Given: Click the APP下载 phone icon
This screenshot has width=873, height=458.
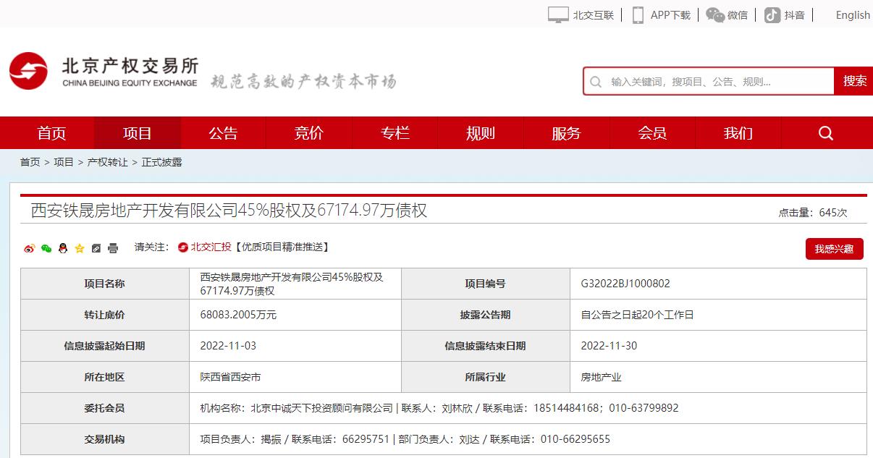Looking at the screenshot, I should coord(638,14).
